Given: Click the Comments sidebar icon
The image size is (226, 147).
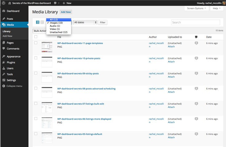Looking at the screenshot, I should [4, 49].
